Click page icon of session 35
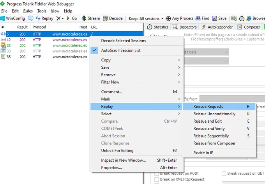 tap(3, 57)
